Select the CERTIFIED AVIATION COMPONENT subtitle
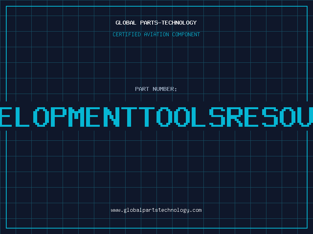The image size is (313, 234). pos(156,34)
